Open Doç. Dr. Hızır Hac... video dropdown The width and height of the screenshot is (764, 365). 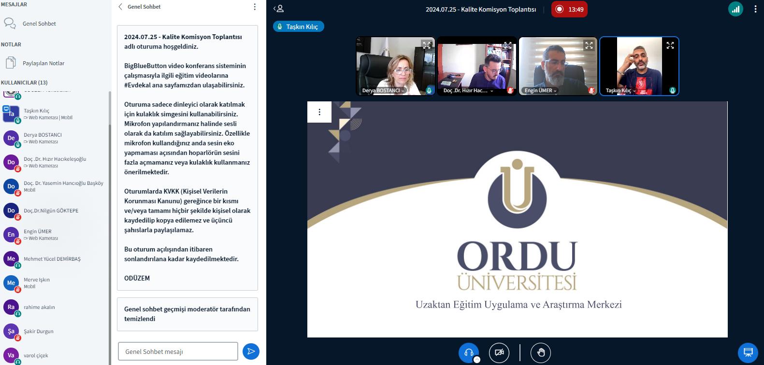click(468, 90)
